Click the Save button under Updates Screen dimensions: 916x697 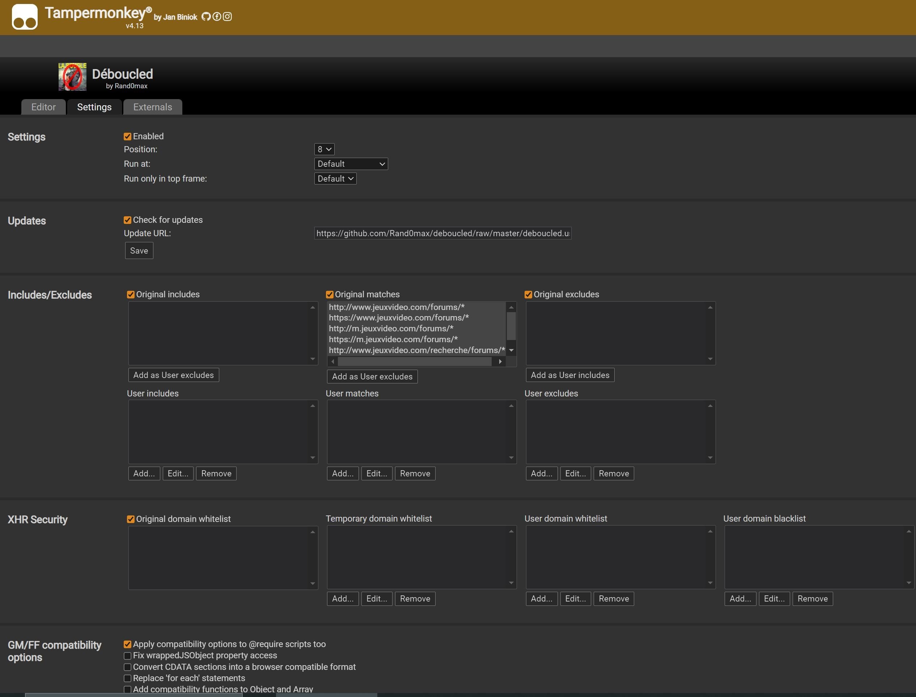pos(139,251)
